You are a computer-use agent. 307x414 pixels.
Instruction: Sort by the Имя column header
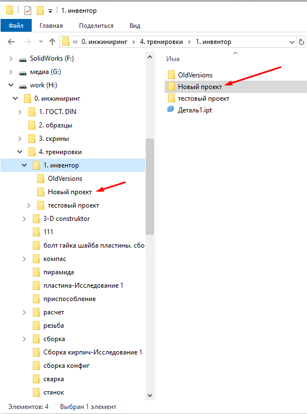click(173, 59)
